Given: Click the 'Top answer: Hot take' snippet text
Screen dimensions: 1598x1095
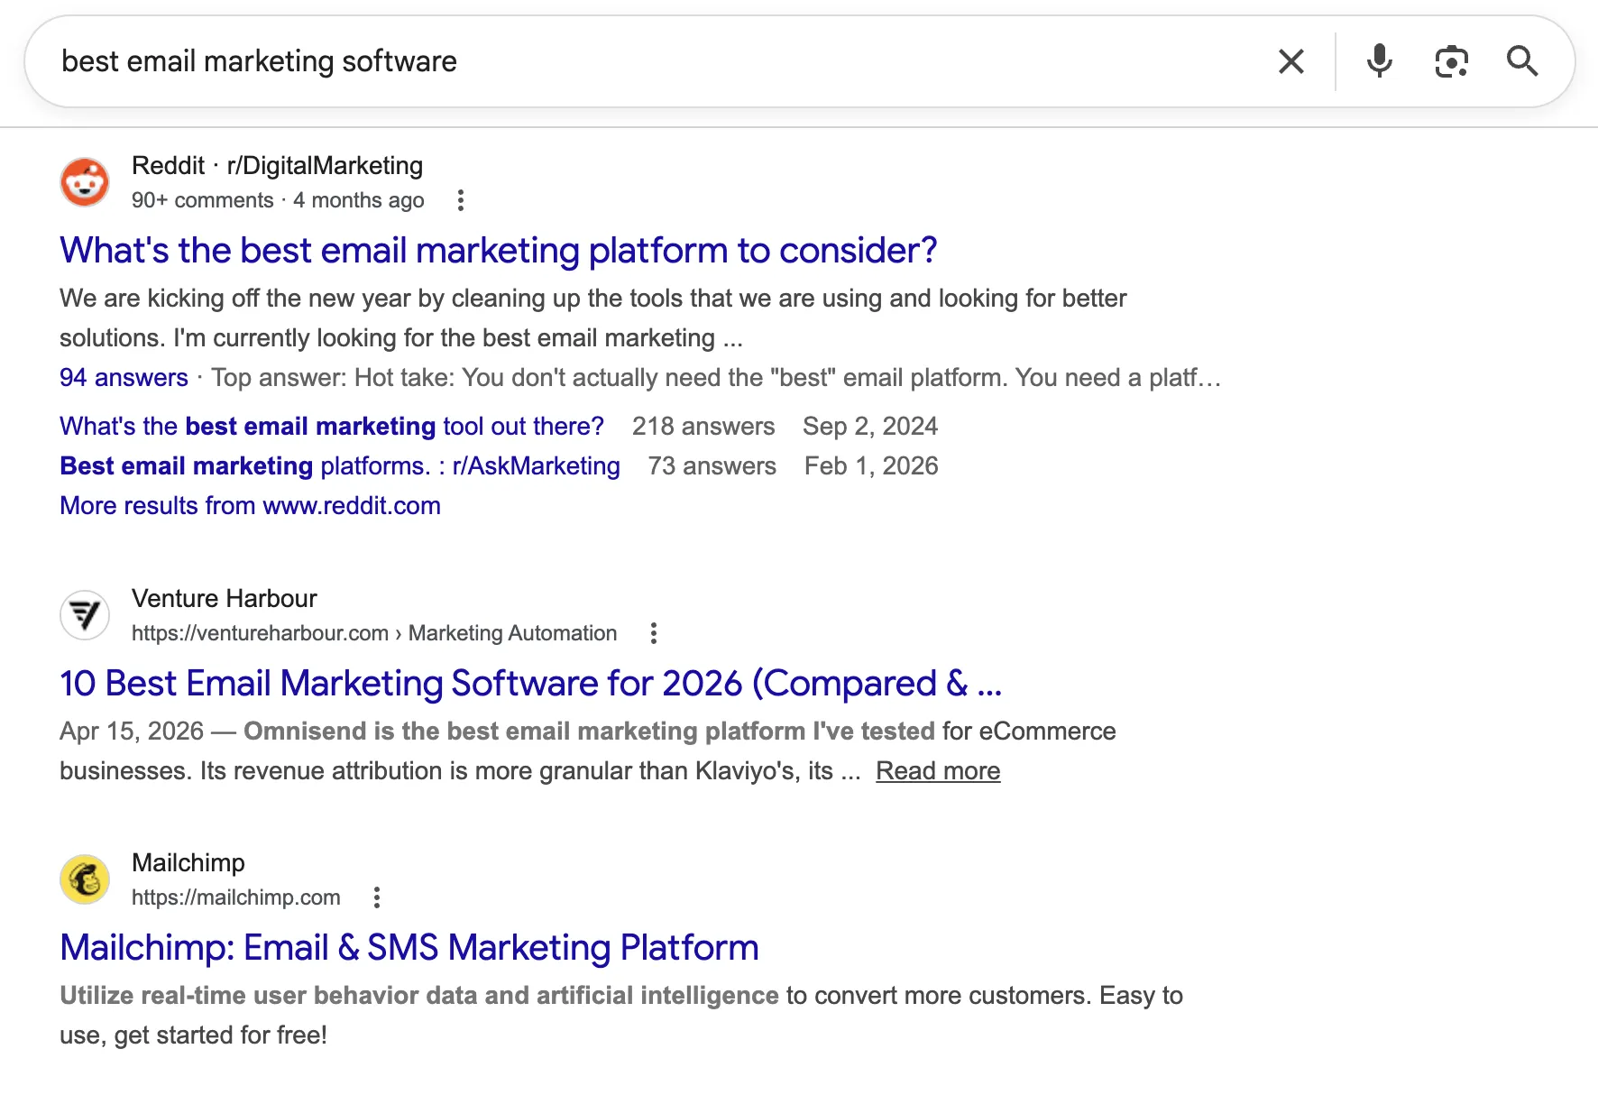Looking at the screenshot, I should (716, 377).
